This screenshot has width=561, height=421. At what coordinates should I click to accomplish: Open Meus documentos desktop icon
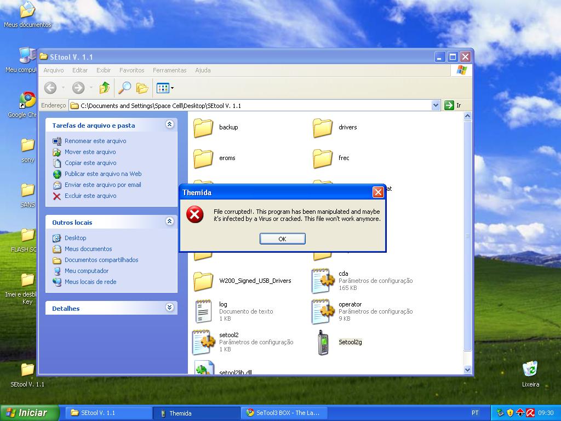pyautogui.click(x=27, y=15)
